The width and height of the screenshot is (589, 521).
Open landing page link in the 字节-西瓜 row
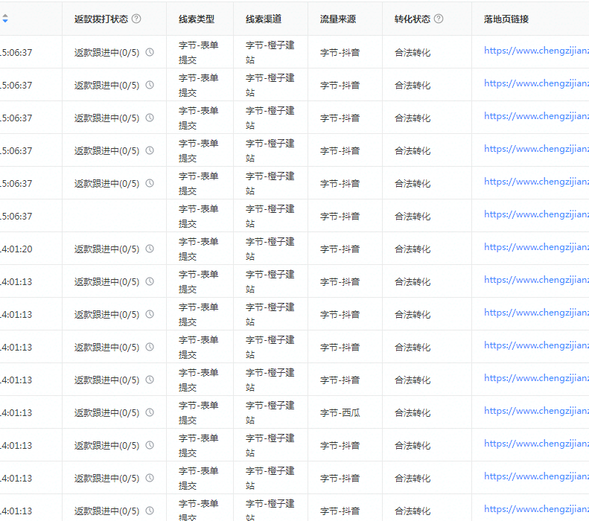tap(535, 411)
